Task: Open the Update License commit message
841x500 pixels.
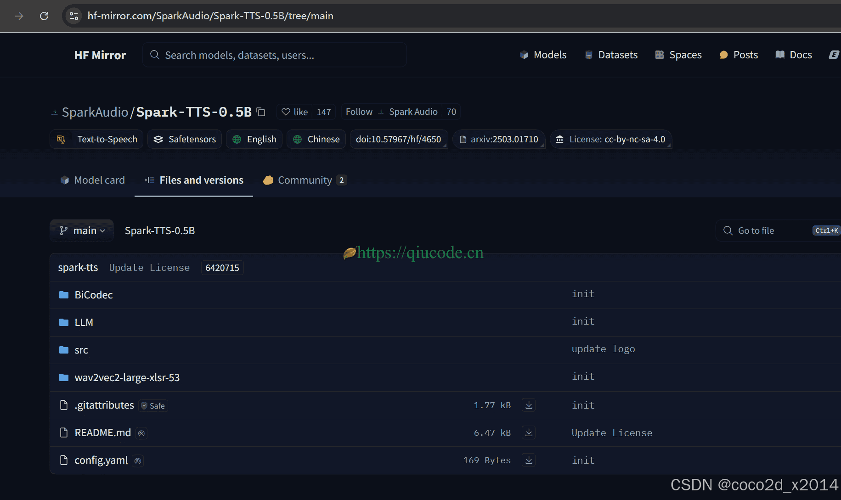Action: (149, 268)
